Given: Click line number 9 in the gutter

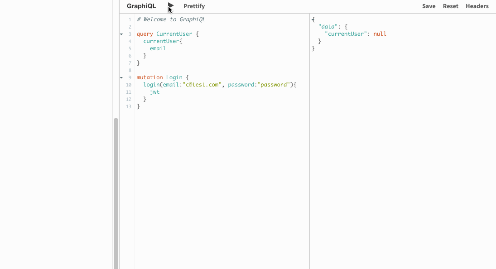Looking at the screenshot, I should tap(130, 77).
